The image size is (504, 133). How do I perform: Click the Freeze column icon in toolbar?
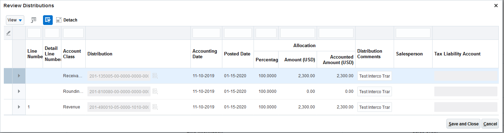[33, 20]
